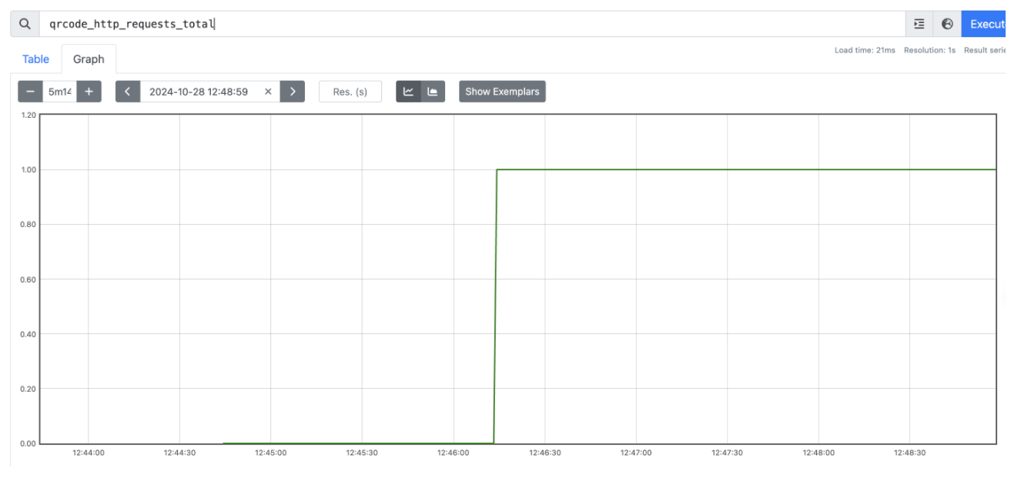Click the format expression icon
This screenshot has height=485, width=1021.
[x=919, y=24]
